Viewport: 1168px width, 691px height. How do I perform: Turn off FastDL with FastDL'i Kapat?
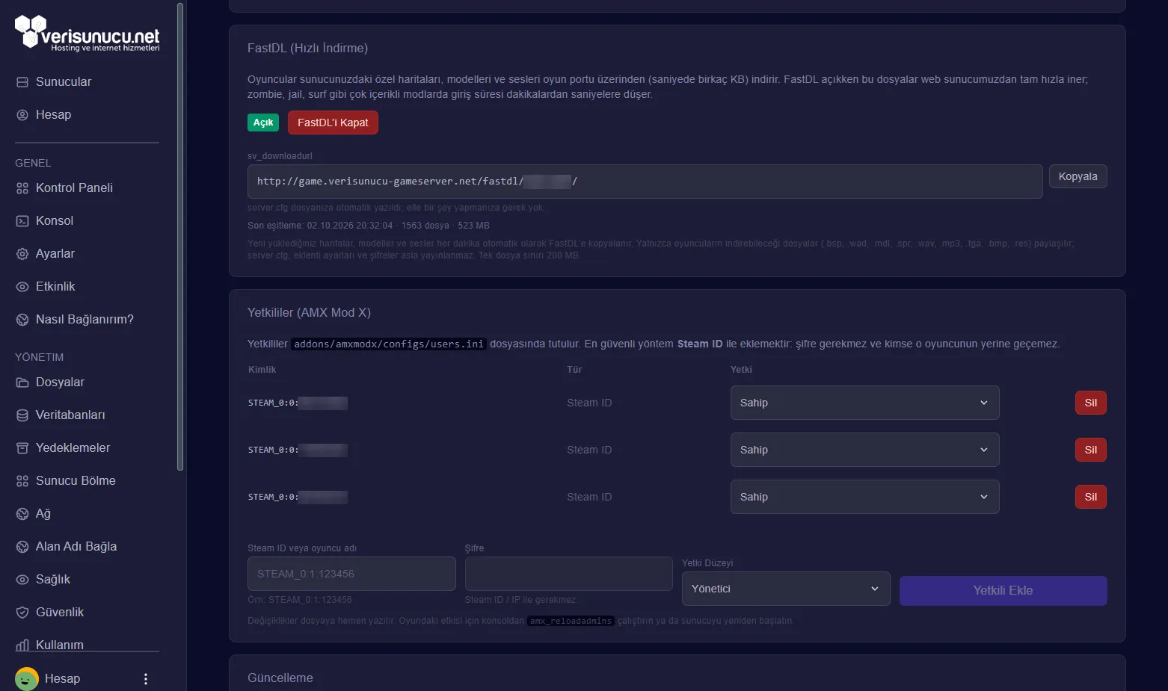333,123
